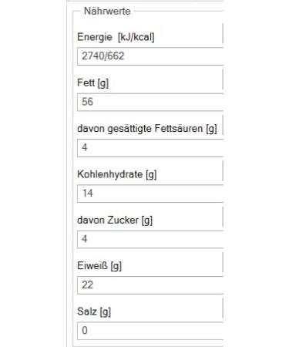Click the davon gesättigte Fettsäuren [g] label
This screenshot has height=347, width=289.
pos(147,129)
